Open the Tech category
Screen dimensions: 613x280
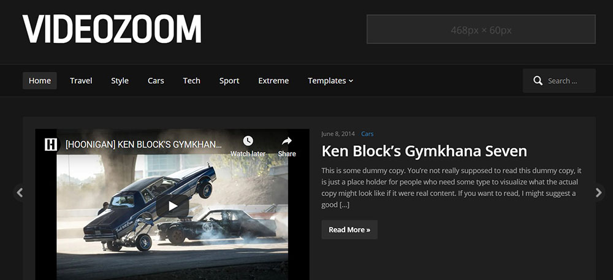[x=191, y=80]
